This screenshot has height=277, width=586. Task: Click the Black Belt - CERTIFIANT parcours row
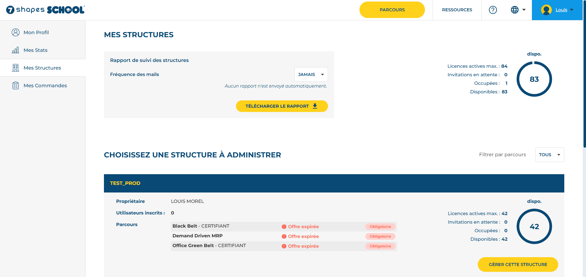tap(284, 227)
